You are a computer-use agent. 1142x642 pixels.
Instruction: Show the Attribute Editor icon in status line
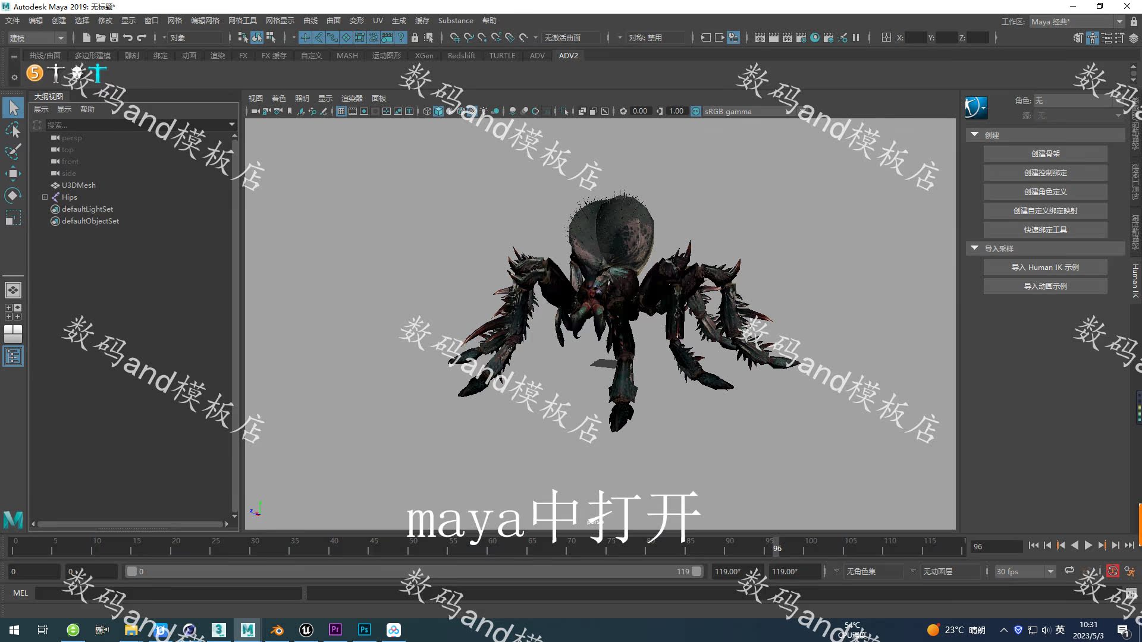(1107, 38)
